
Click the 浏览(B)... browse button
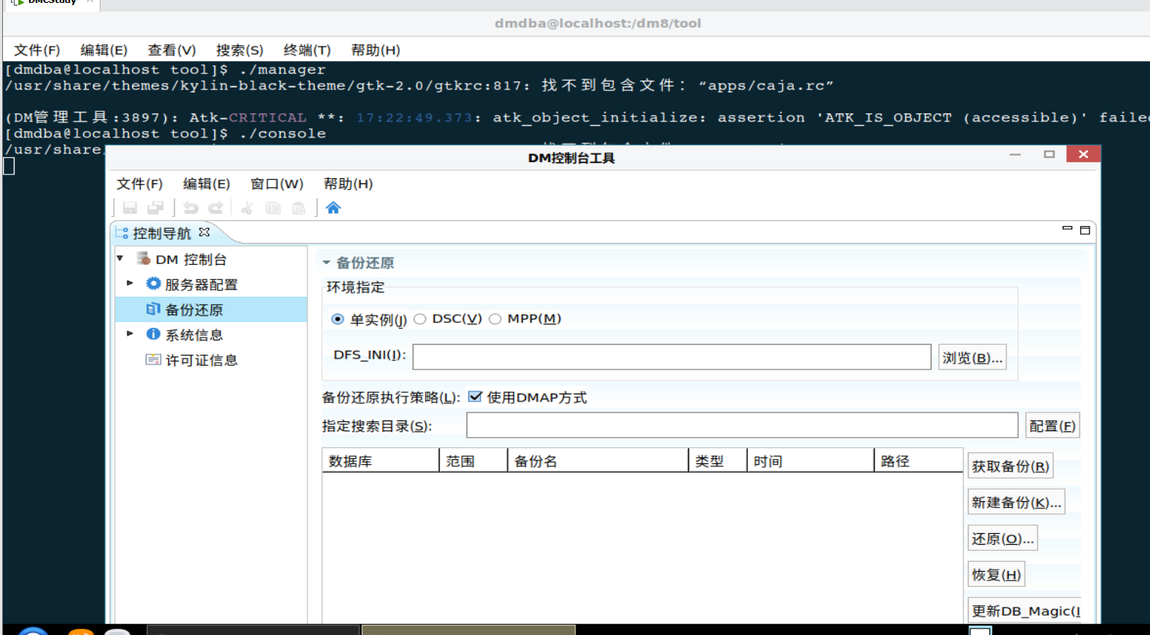tap(972, 357)
